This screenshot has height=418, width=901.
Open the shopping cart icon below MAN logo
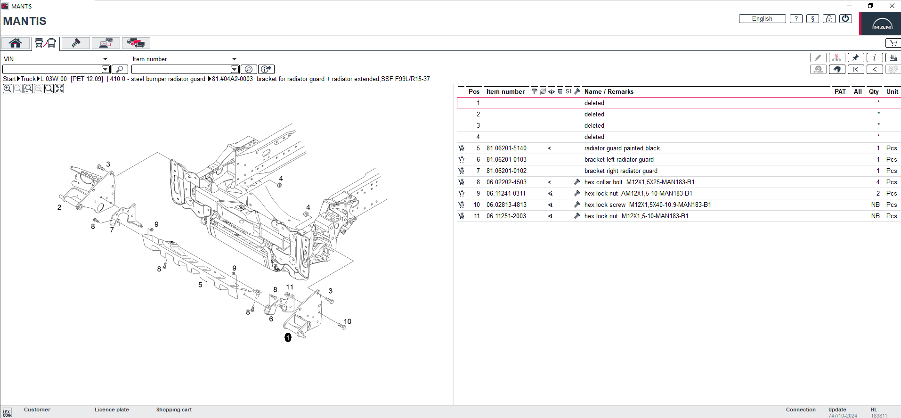pyautogui.click(x=893, y=43)
